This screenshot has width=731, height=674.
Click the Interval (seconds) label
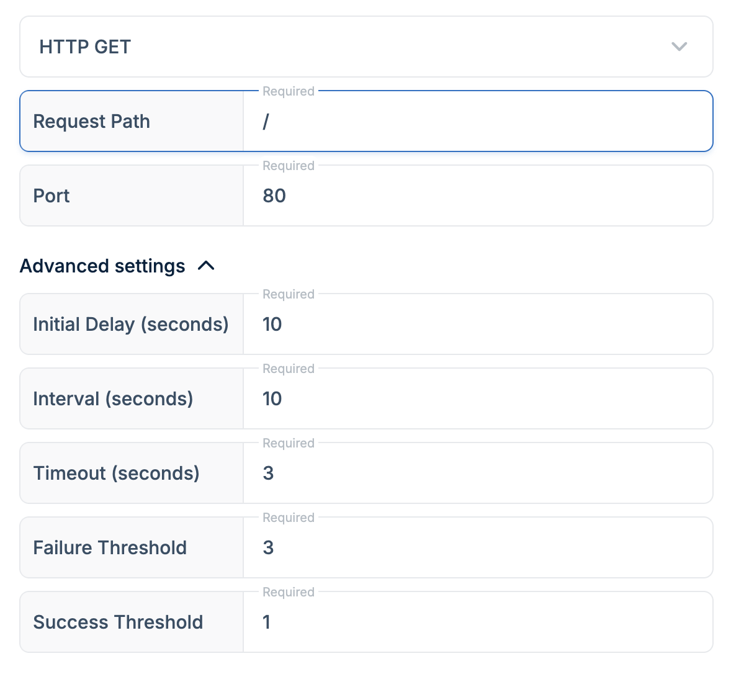coord(113,399)
